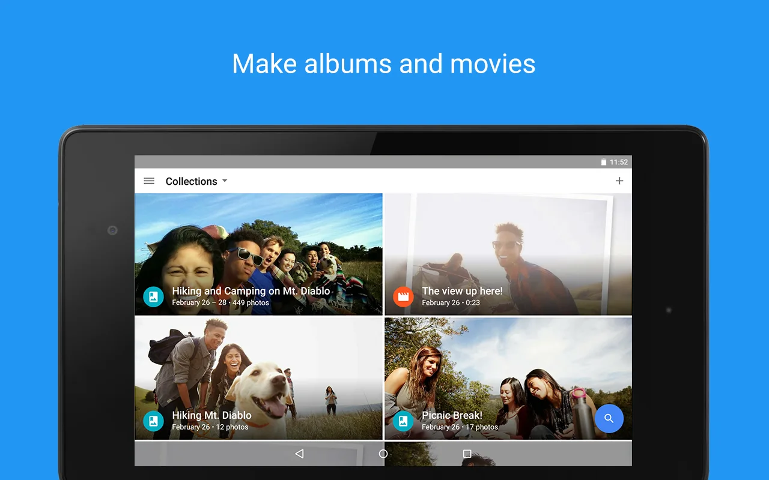769x480 pixels.
Task: Click the Make albums and movies heading
Action: [x=384, y=64]
